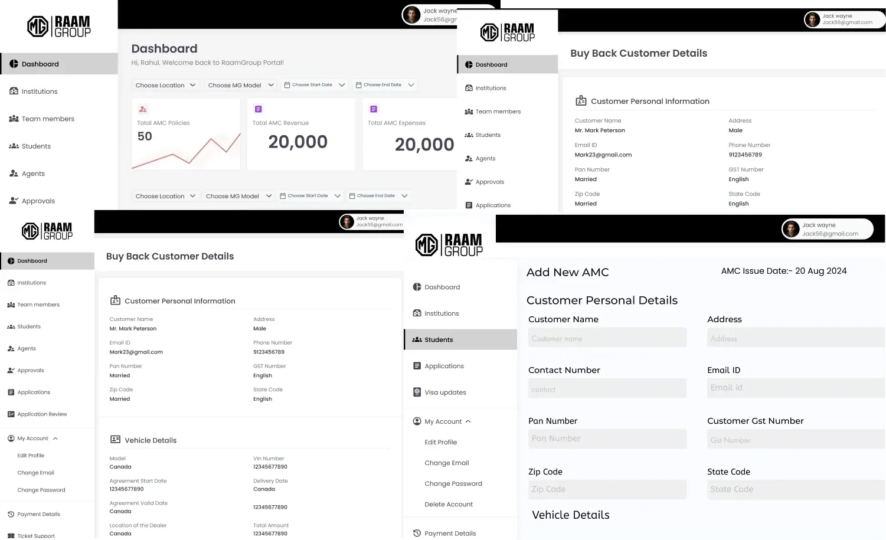Expand the Choose MG Model dropdown above AMC cards
Screen dimensions: 886x540
pyautogui.click(x=241, y=85)
